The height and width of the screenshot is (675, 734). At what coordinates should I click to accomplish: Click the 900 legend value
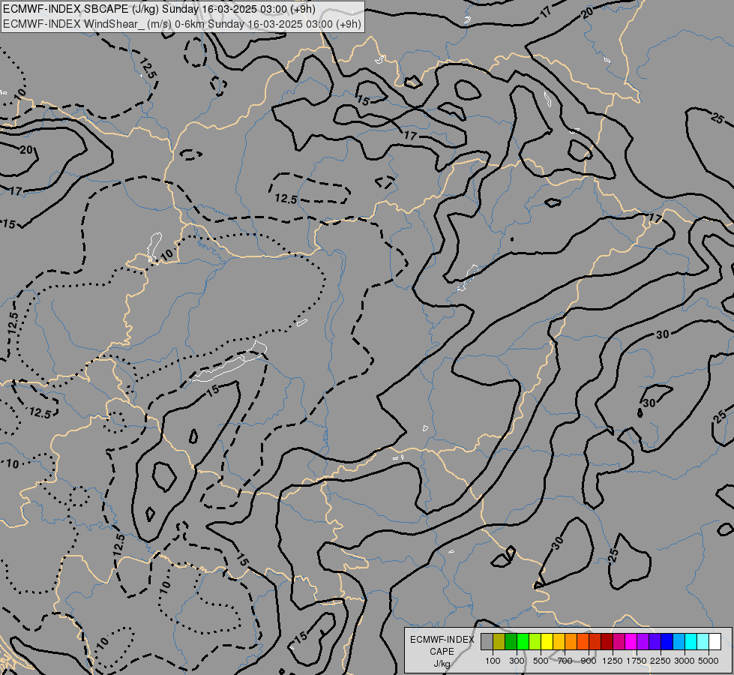pyautogui.click(x=589, y=661)
